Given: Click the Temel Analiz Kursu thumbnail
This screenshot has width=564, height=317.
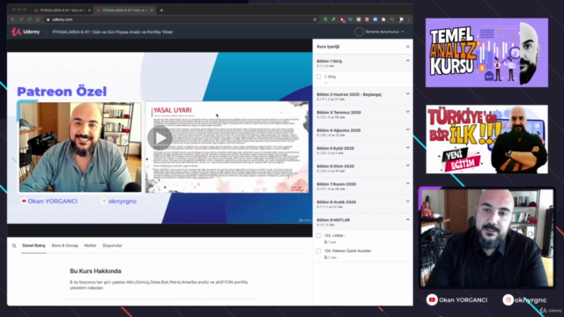Looking at the screenshot, I should 486,53.
